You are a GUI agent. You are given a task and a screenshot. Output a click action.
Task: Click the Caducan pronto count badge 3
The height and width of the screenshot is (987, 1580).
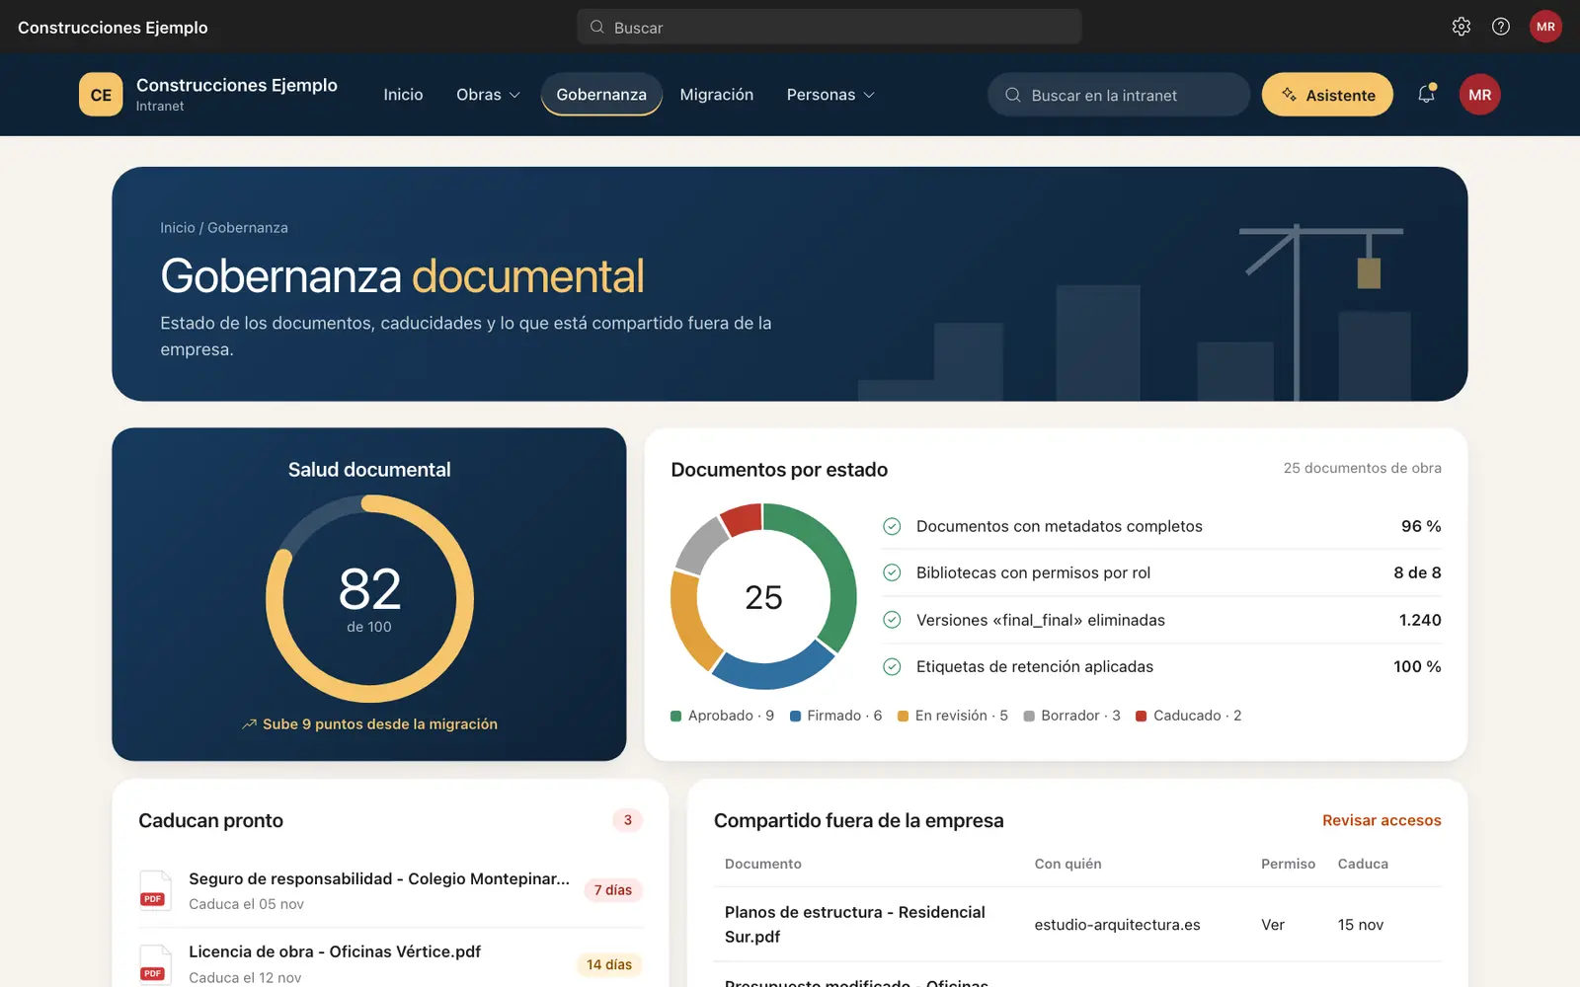[x=628, y=820]
